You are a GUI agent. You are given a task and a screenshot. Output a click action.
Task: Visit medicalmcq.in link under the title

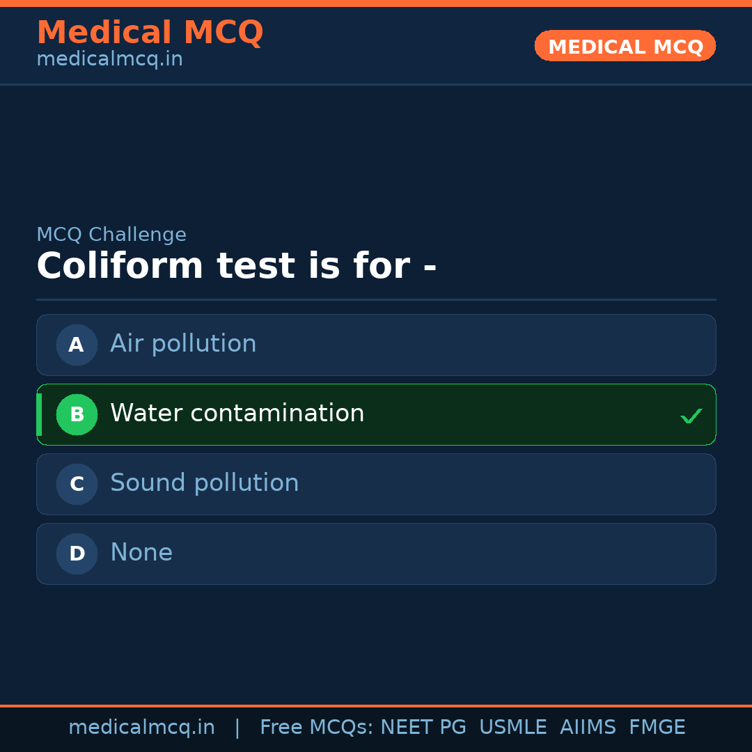(109, 59)
